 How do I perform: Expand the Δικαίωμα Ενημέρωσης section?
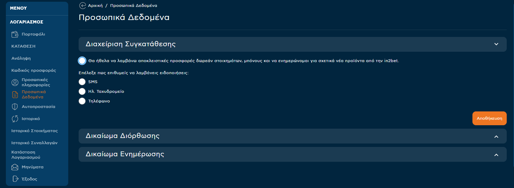pyautogui.click(x=293, y=155)
